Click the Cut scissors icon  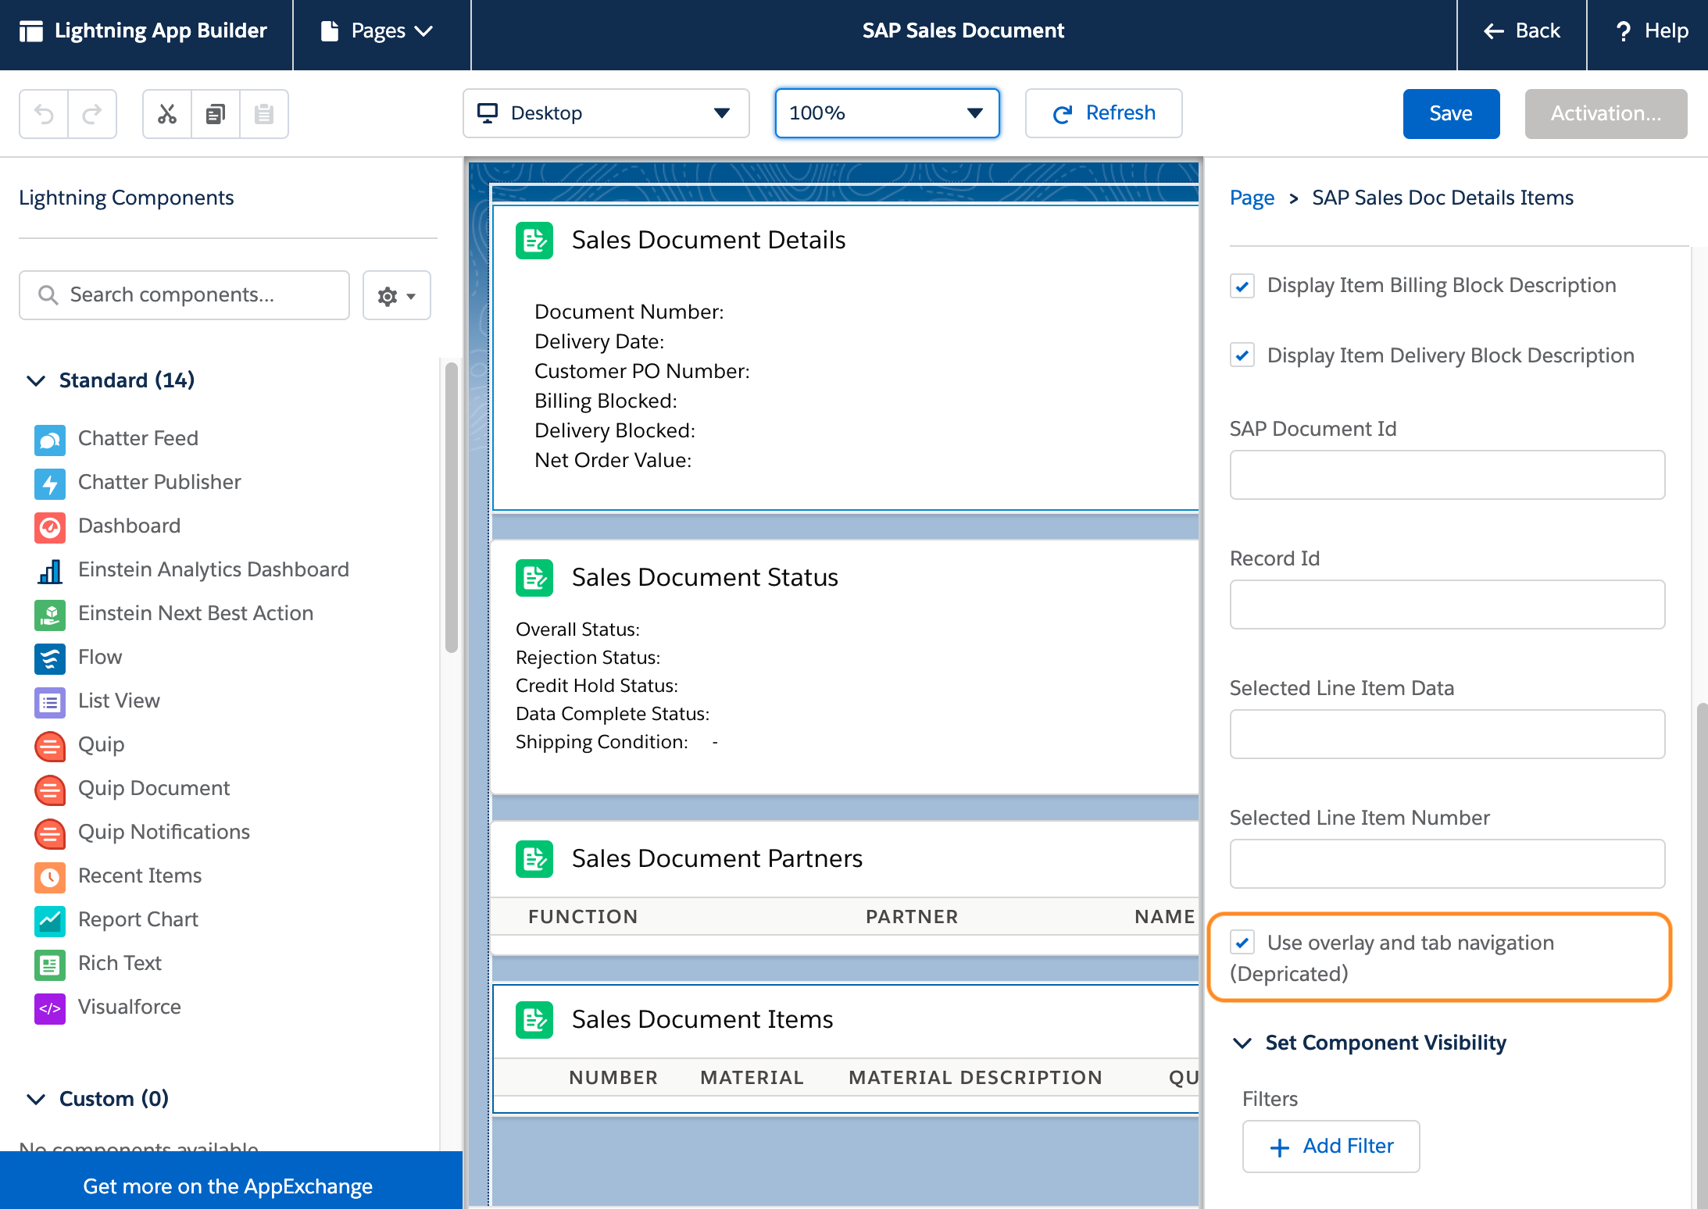click(x=167, y=114)
